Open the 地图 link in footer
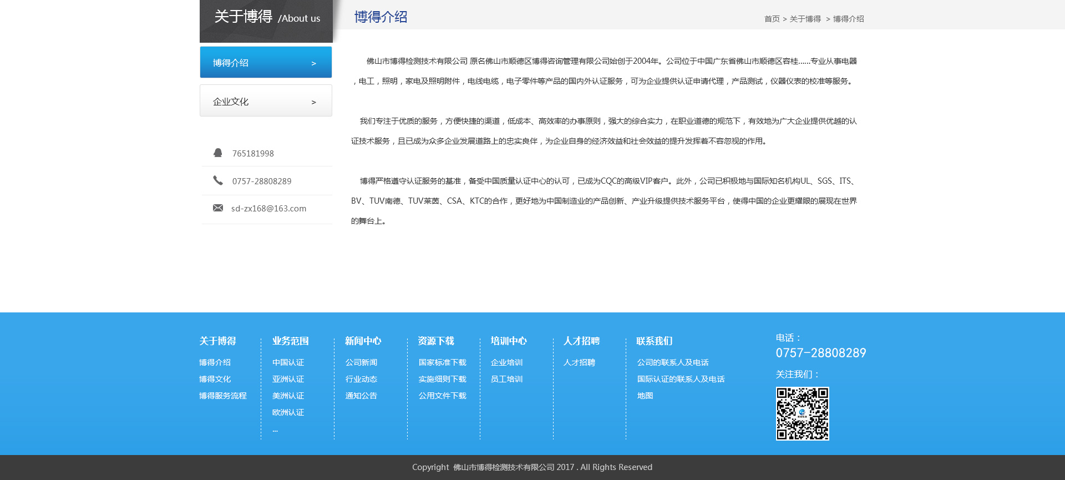 (x=645, y=396)
